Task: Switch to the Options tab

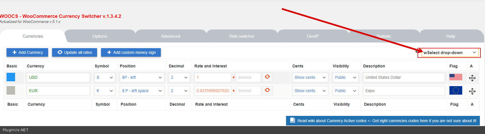Action: [x=100, y=36]
